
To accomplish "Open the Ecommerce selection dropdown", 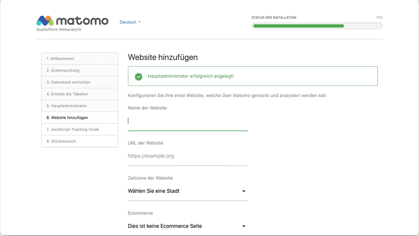I will [187, 226].
